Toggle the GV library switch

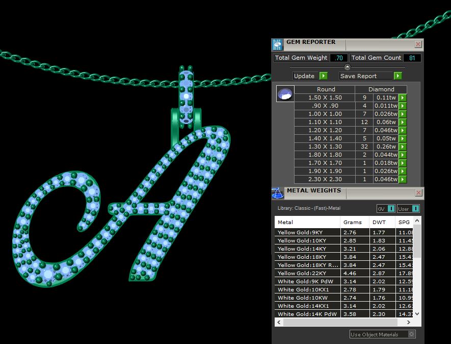pyautogui.click(x=386, y=209)
